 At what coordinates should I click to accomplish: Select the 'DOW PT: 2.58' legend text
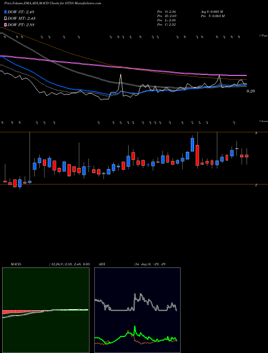click(x=21, y=25)
